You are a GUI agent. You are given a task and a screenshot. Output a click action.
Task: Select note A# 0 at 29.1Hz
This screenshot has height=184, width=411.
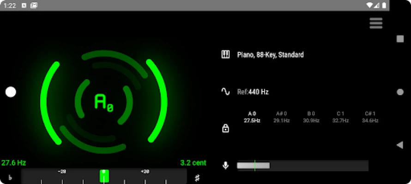coord(281,117)
